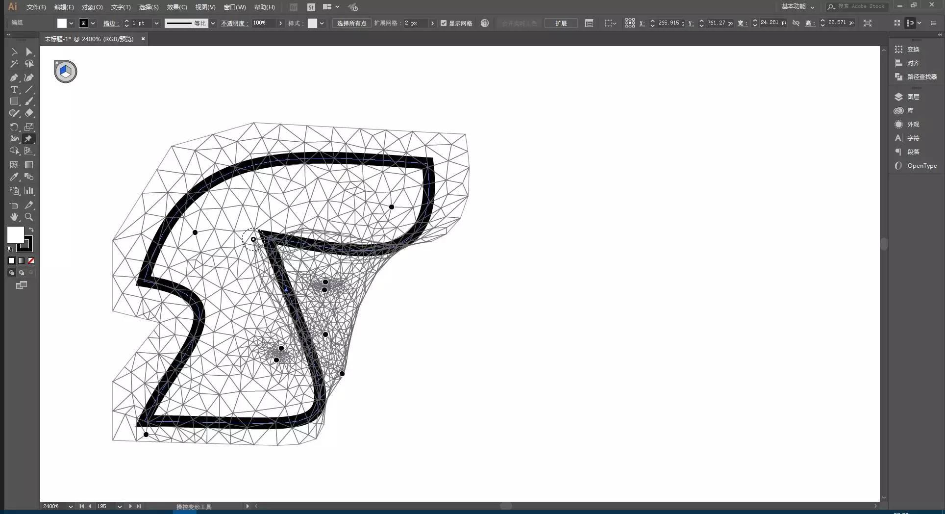Open the 效果(C) menu

177,7
